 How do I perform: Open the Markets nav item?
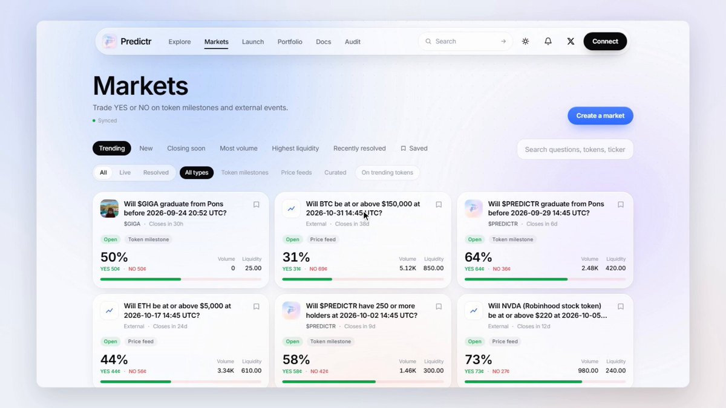(x=217, y=42)
